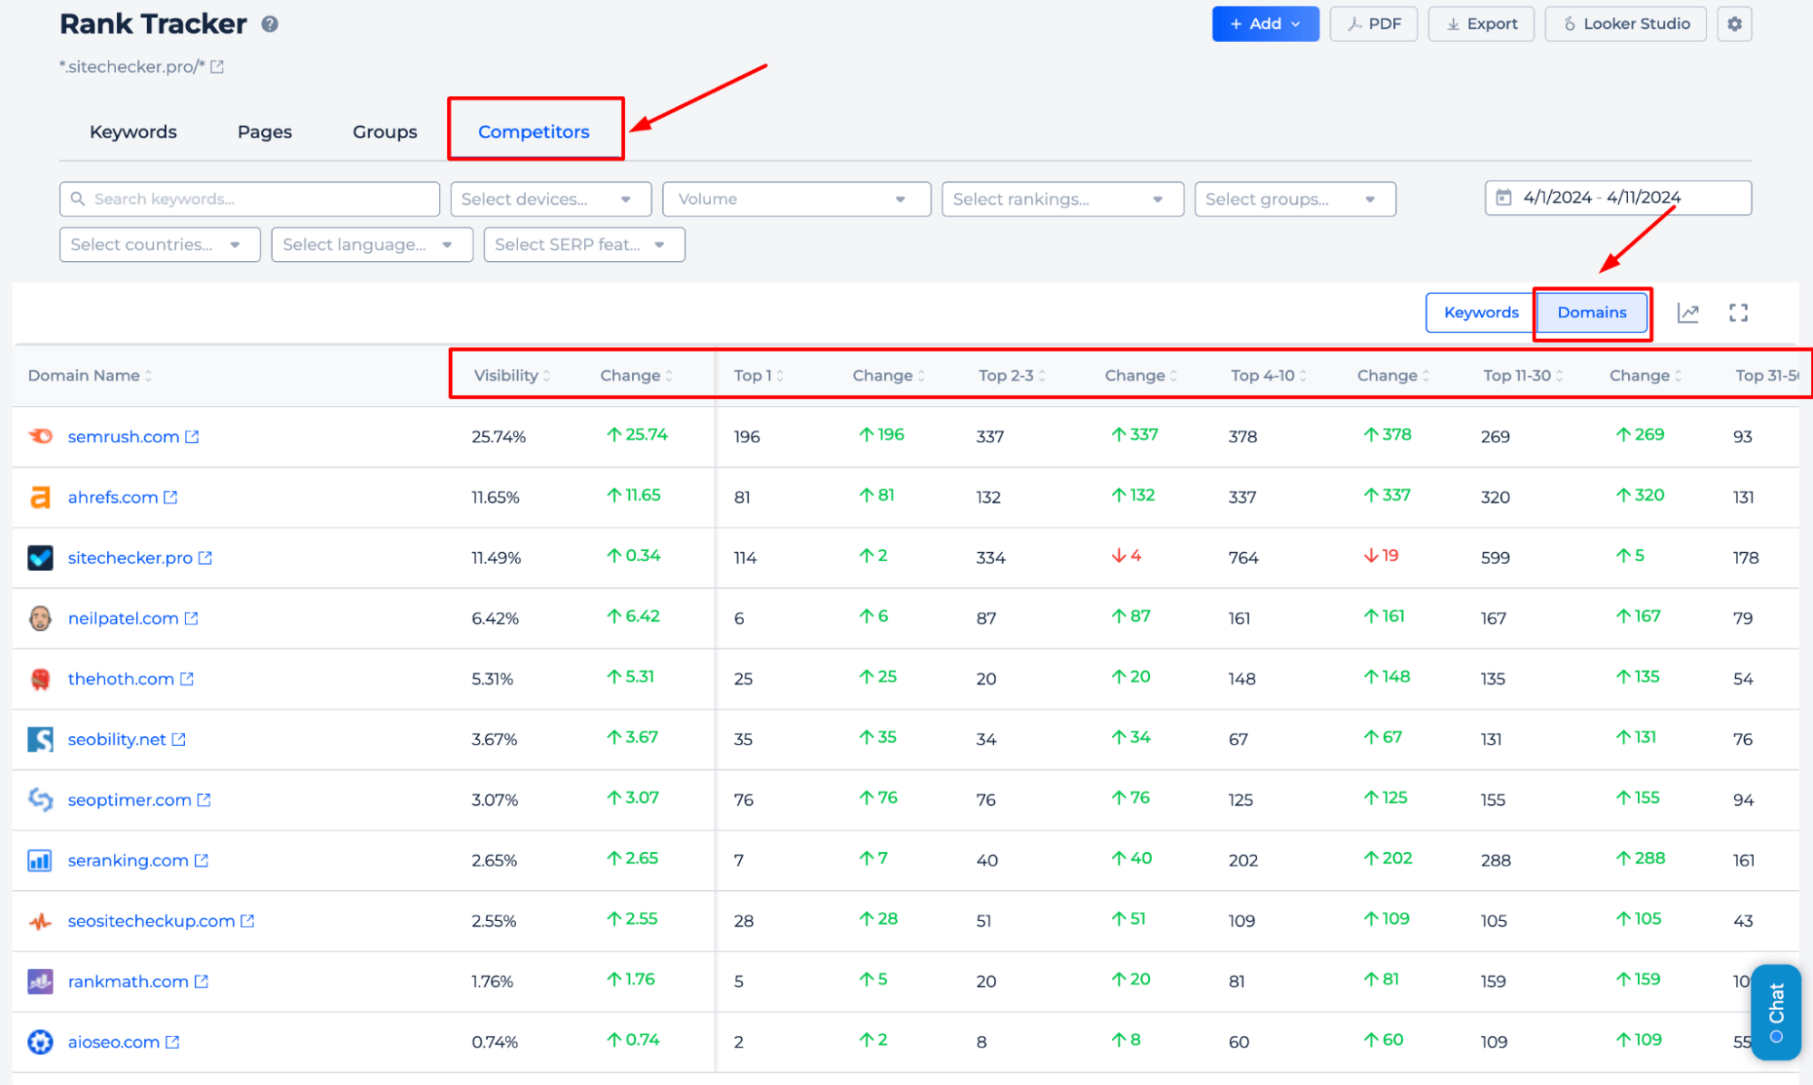Toggle the sitechecker.pro external link

coord(208,558)
